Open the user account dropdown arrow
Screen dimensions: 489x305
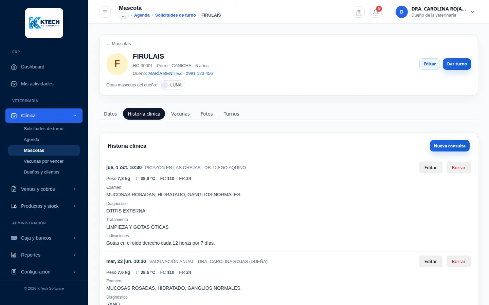473,12
